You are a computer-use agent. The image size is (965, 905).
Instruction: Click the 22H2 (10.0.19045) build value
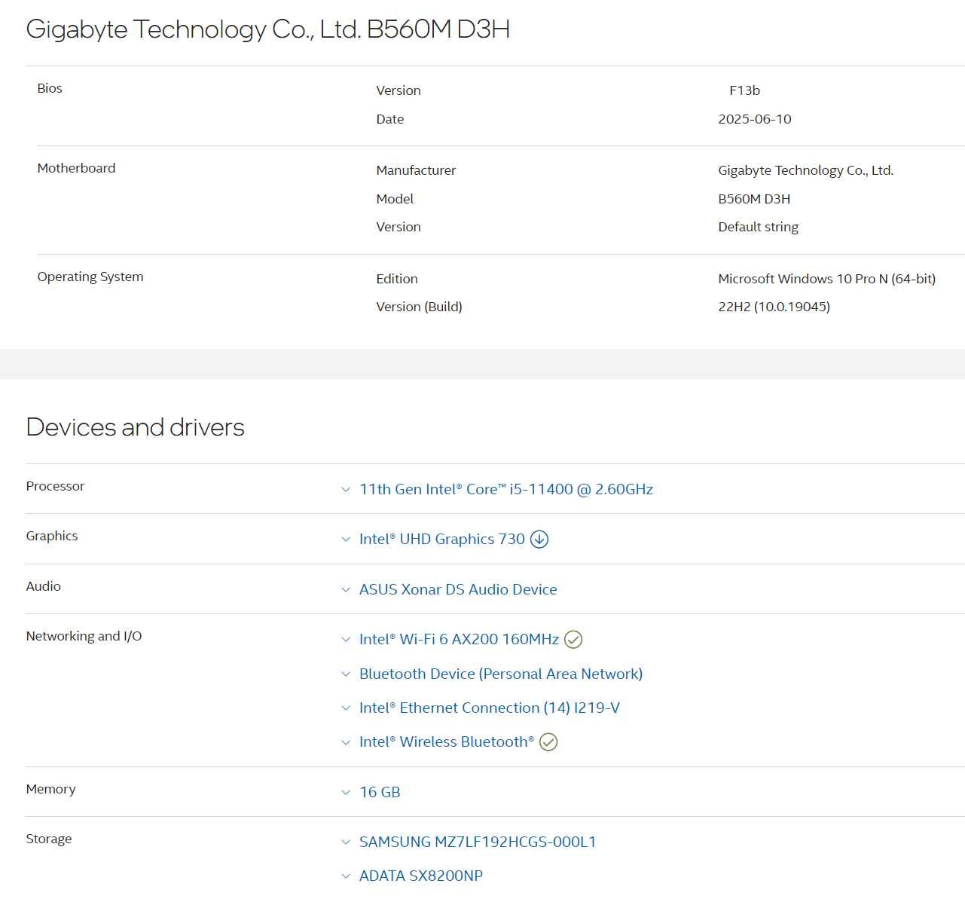(x=774, y=307)
